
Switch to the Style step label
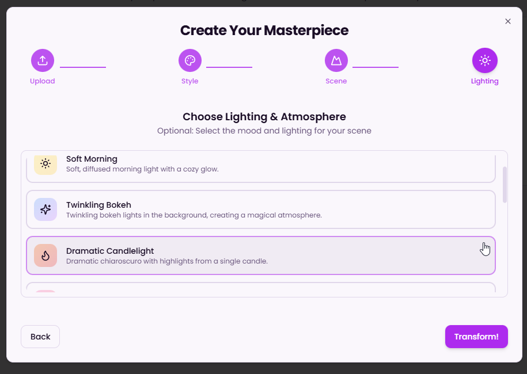[190, 81]
